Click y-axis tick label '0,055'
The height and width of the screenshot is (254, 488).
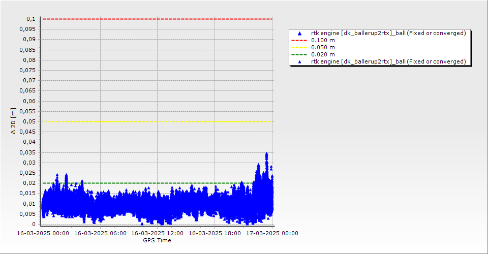click(27, 111)
